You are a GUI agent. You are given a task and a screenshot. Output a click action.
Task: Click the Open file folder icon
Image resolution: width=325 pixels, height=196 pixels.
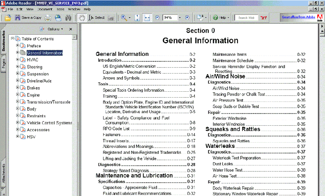8,18
